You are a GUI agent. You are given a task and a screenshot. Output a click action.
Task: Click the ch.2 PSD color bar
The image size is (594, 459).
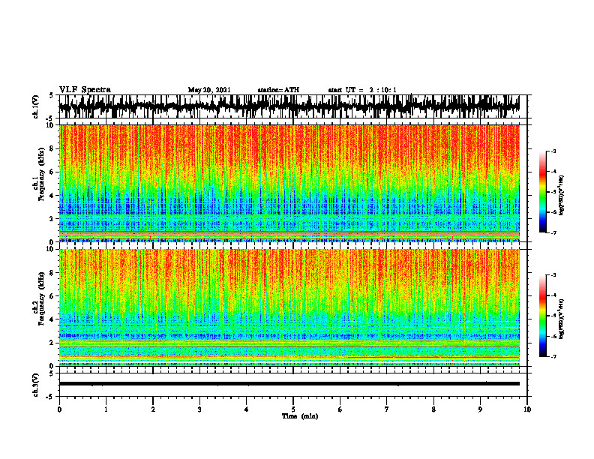543,316
